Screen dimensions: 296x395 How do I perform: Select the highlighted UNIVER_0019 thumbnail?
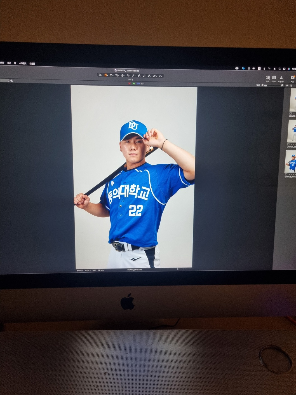point(291,162)
